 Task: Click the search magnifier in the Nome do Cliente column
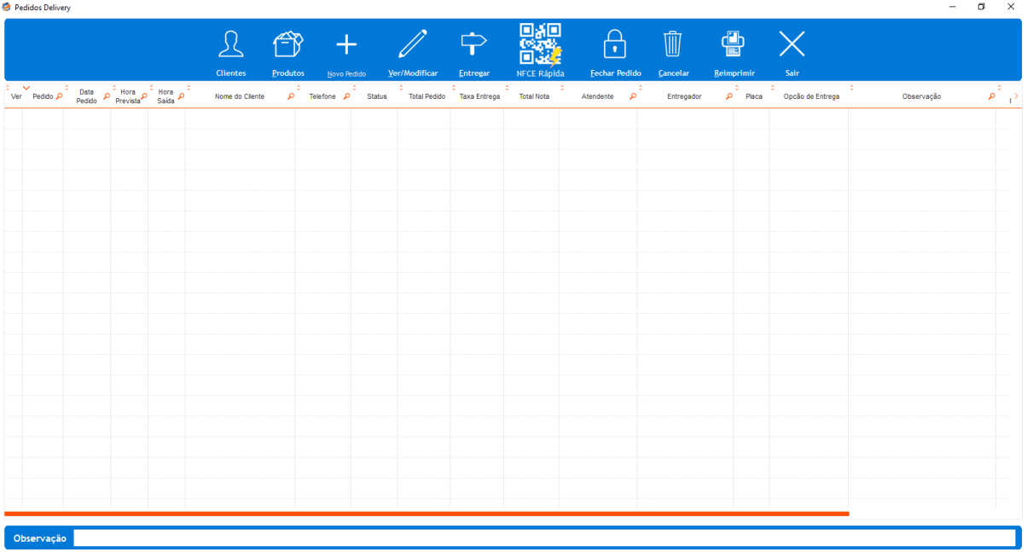pos(291,96)
